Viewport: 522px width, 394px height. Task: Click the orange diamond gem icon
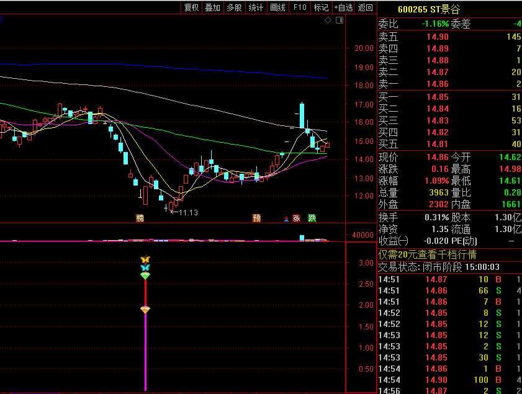click(145, 310)
